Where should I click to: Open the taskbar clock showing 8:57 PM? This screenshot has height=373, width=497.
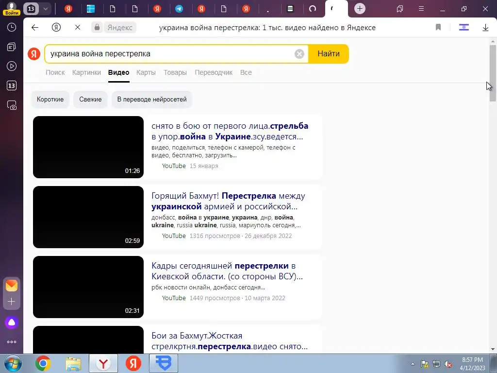[x=472, y=364]
